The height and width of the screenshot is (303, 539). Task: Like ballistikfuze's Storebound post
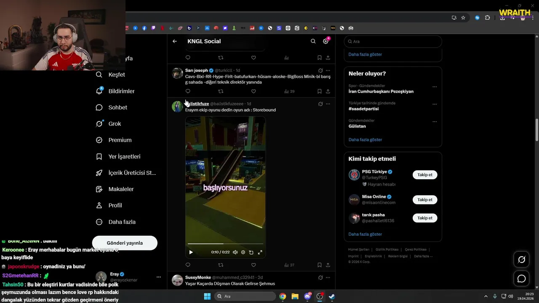pyautogui.click(x=253, y=265)
